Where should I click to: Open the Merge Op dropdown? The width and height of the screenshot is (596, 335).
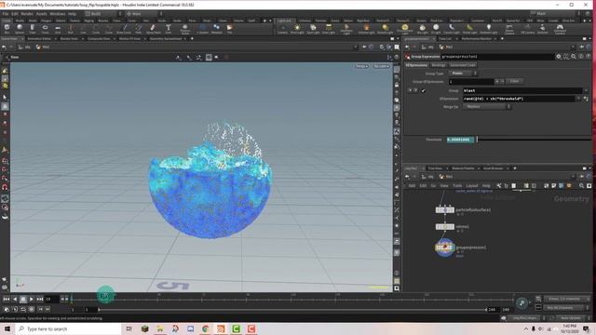click(487, 107)
